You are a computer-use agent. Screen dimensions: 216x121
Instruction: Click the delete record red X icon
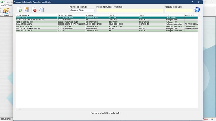(x=34, y=10)
